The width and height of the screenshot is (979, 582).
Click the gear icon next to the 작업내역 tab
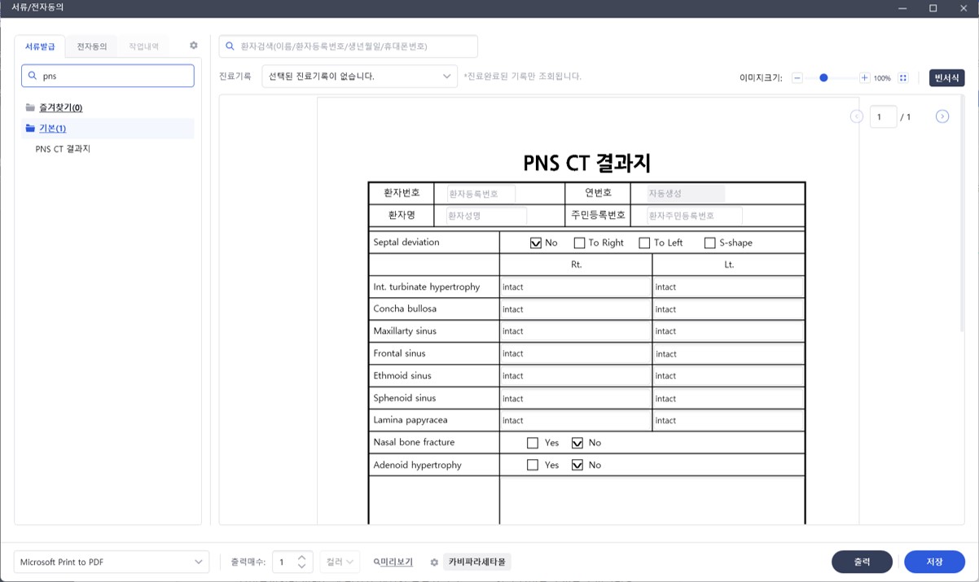click(193, 46)
